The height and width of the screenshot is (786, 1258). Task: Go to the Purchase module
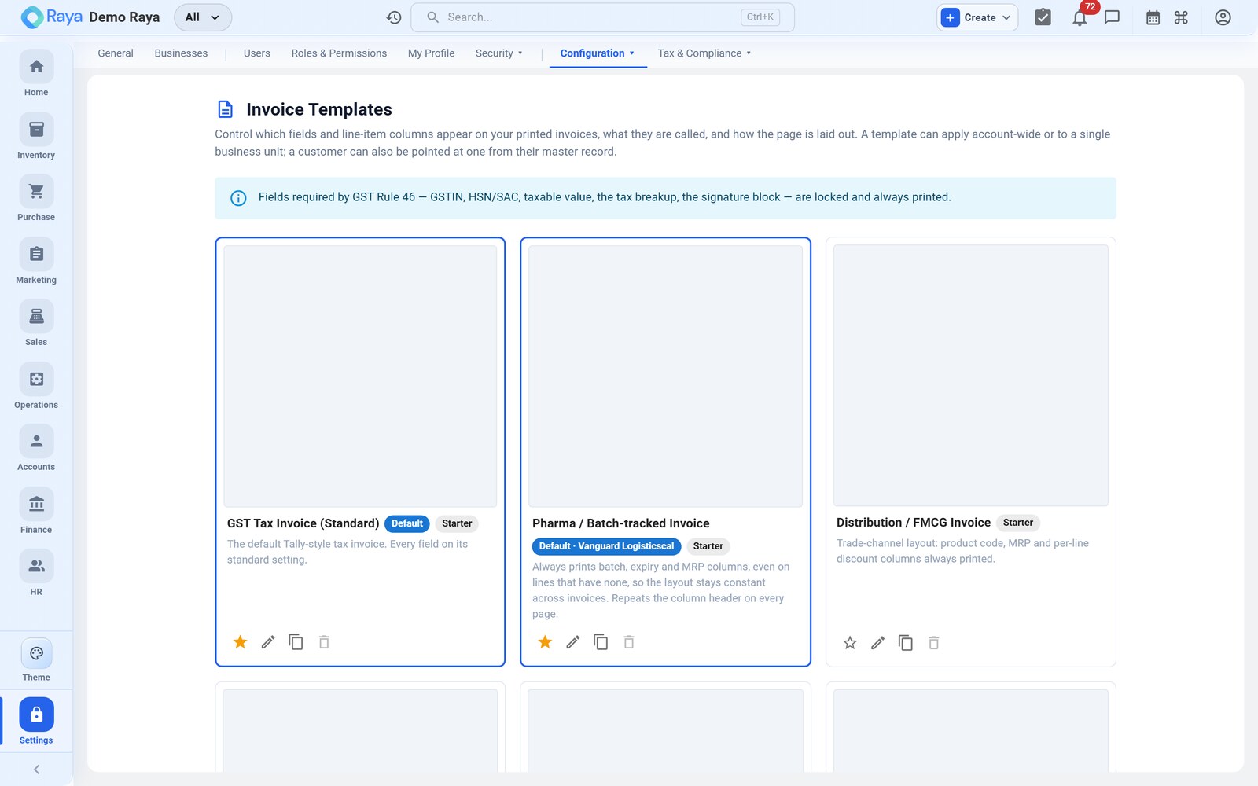36,199
